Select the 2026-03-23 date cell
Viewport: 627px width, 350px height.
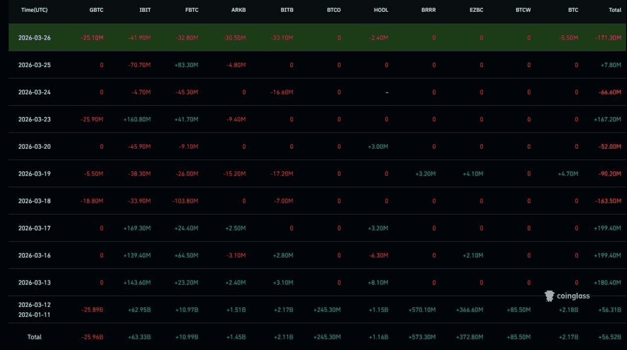34,119
